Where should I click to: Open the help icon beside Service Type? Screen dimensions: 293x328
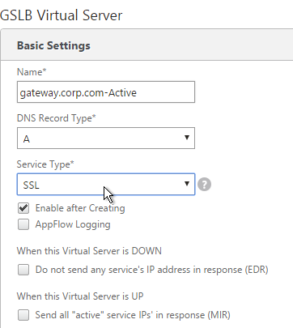tap(204, 185)
